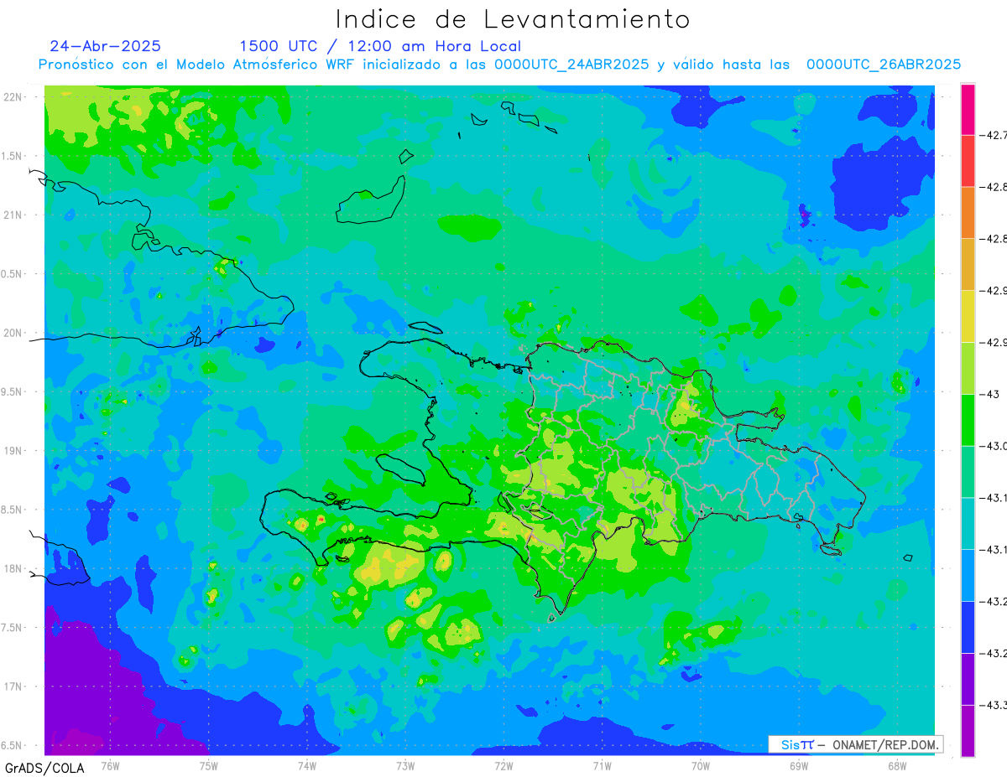Click the bright green color scale segment
Screen dimensions: 1007x777
coord(968,420)
